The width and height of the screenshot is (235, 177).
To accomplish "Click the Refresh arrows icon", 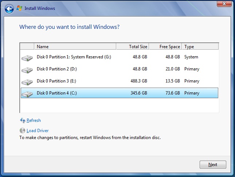I will [x=23, y=120].
